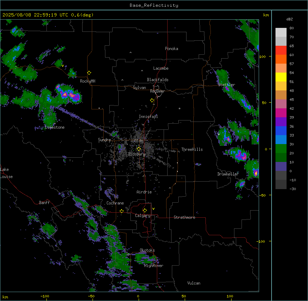Click the km unit label at bottom left
This screenshot has height=301, width=308.
pyautogui.click(x=5, y=297)
